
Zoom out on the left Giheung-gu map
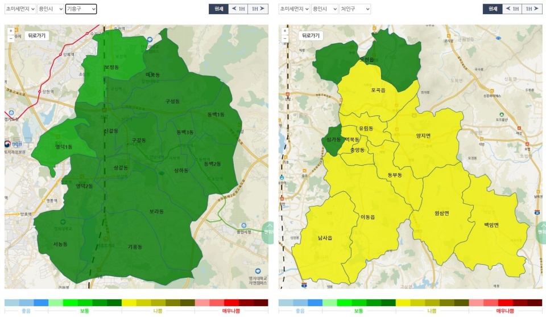tap(10, 38)
